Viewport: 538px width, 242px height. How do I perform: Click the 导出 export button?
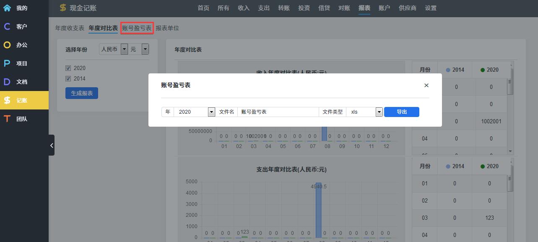click(401, 112)
